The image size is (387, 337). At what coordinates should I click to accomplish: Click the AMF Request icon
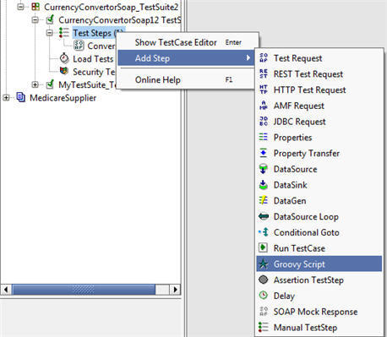pos(264,106)
